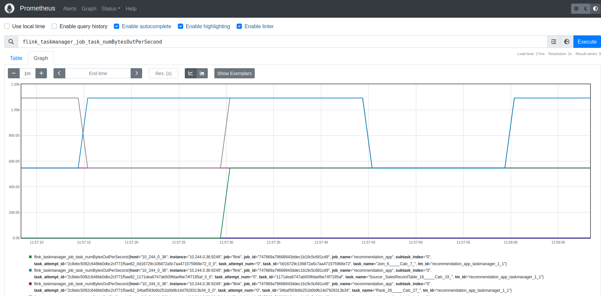
Task: Select the browser-preference contrast theme icon
Action: (x=595, y=9)
